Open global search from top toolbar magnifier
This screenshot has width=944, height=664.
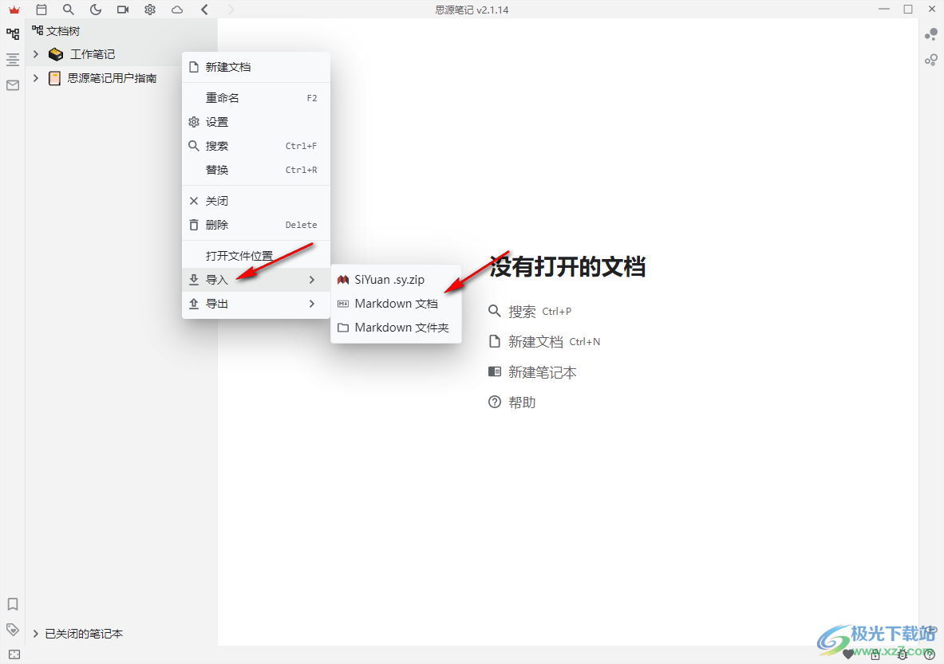pos(68,10)
